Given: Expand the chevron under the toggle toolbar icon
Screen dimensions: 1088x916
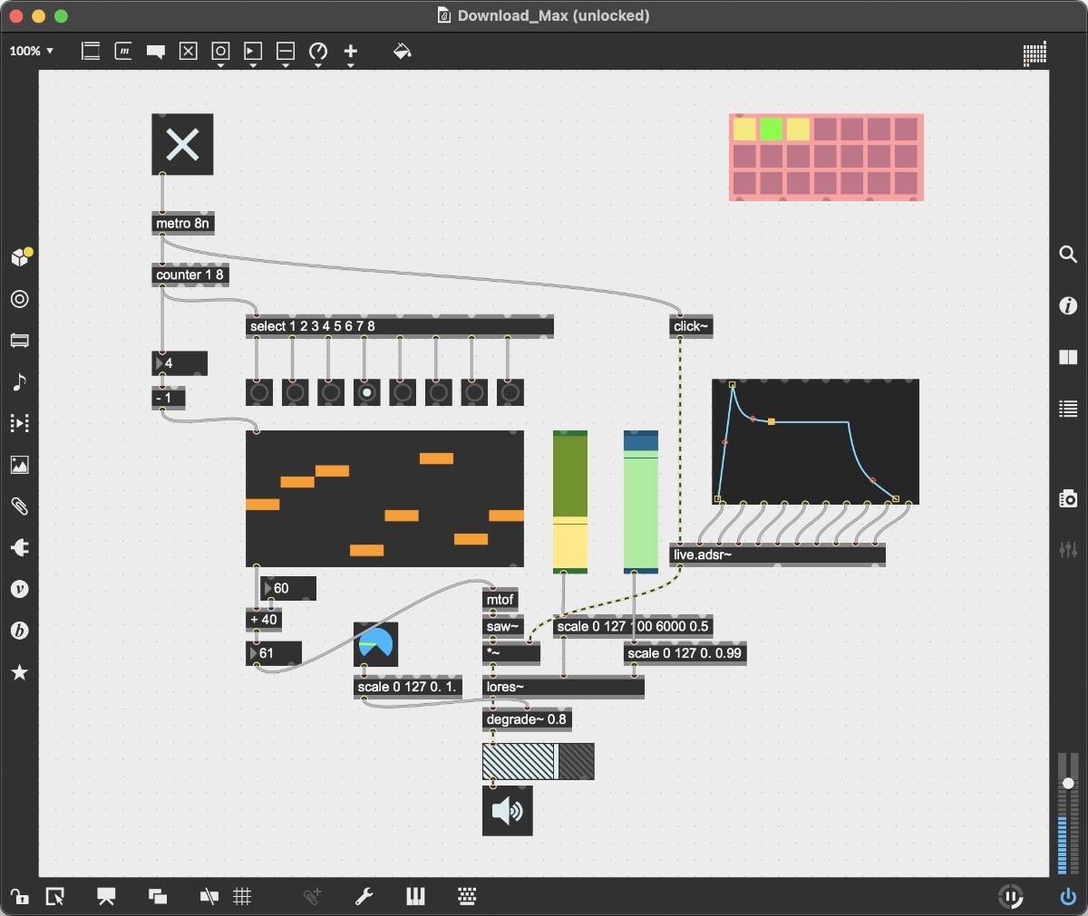Looking at the screenshot, I should pos(220,66).
